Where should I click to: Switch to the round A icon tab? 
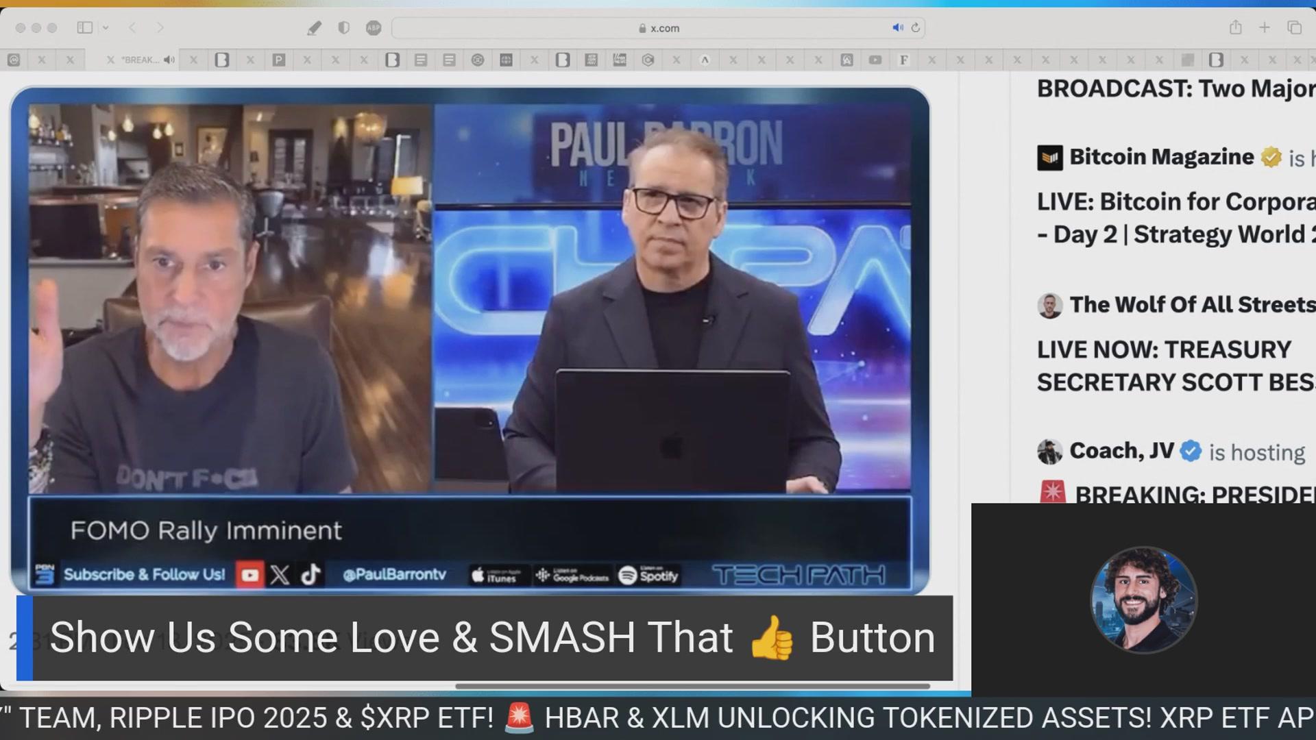click(x=705, y=60)
